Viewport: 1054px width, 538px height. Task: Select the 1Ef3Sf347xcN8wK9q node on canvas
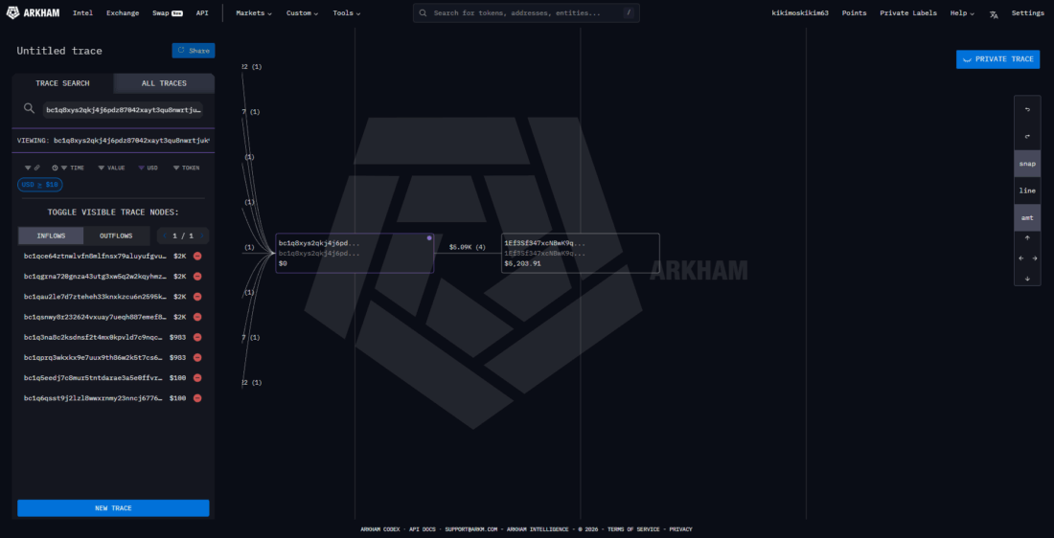point(581,254)
